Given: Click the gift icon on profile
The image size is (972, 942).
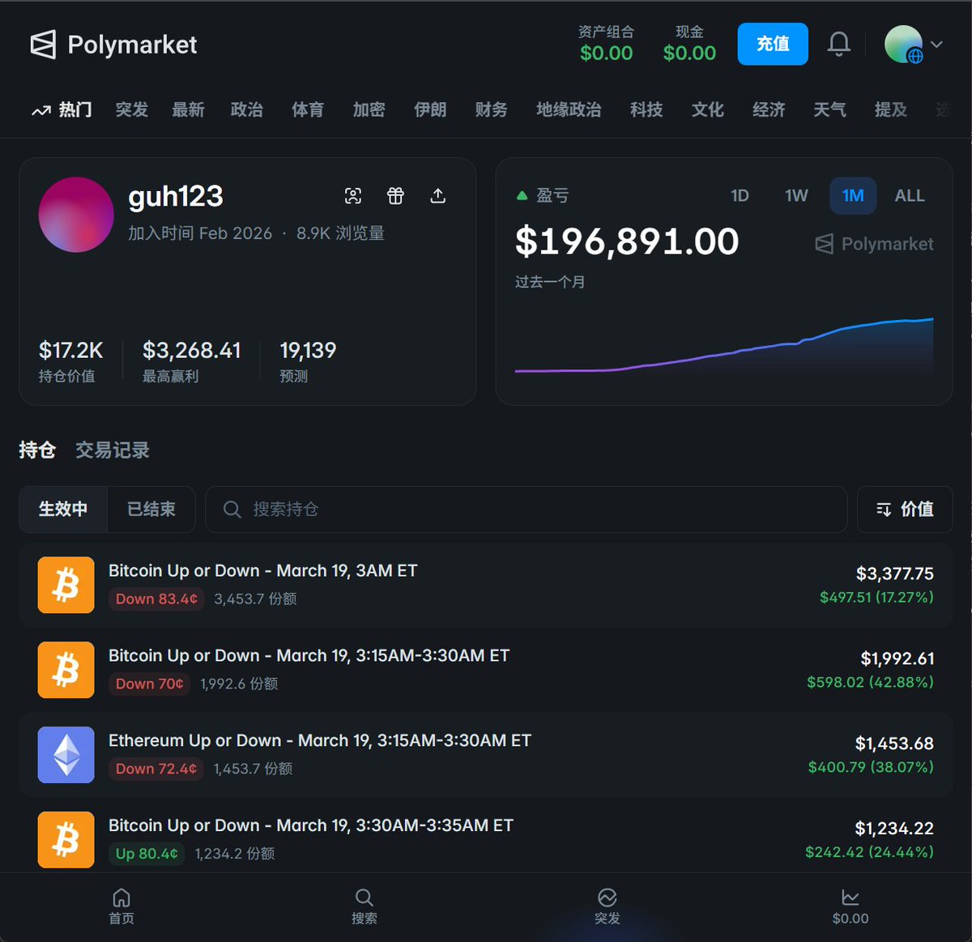Looking at the screenshot, I should pyautogui.click(x=395, y=195).
